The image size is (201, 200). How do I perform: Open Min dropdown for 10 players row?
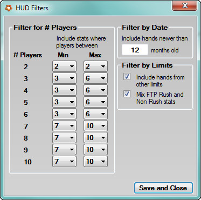point(64,162)
